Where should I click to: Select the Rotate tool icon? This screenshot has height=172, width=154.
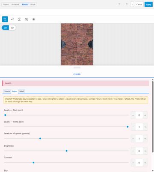click(19, 19)
